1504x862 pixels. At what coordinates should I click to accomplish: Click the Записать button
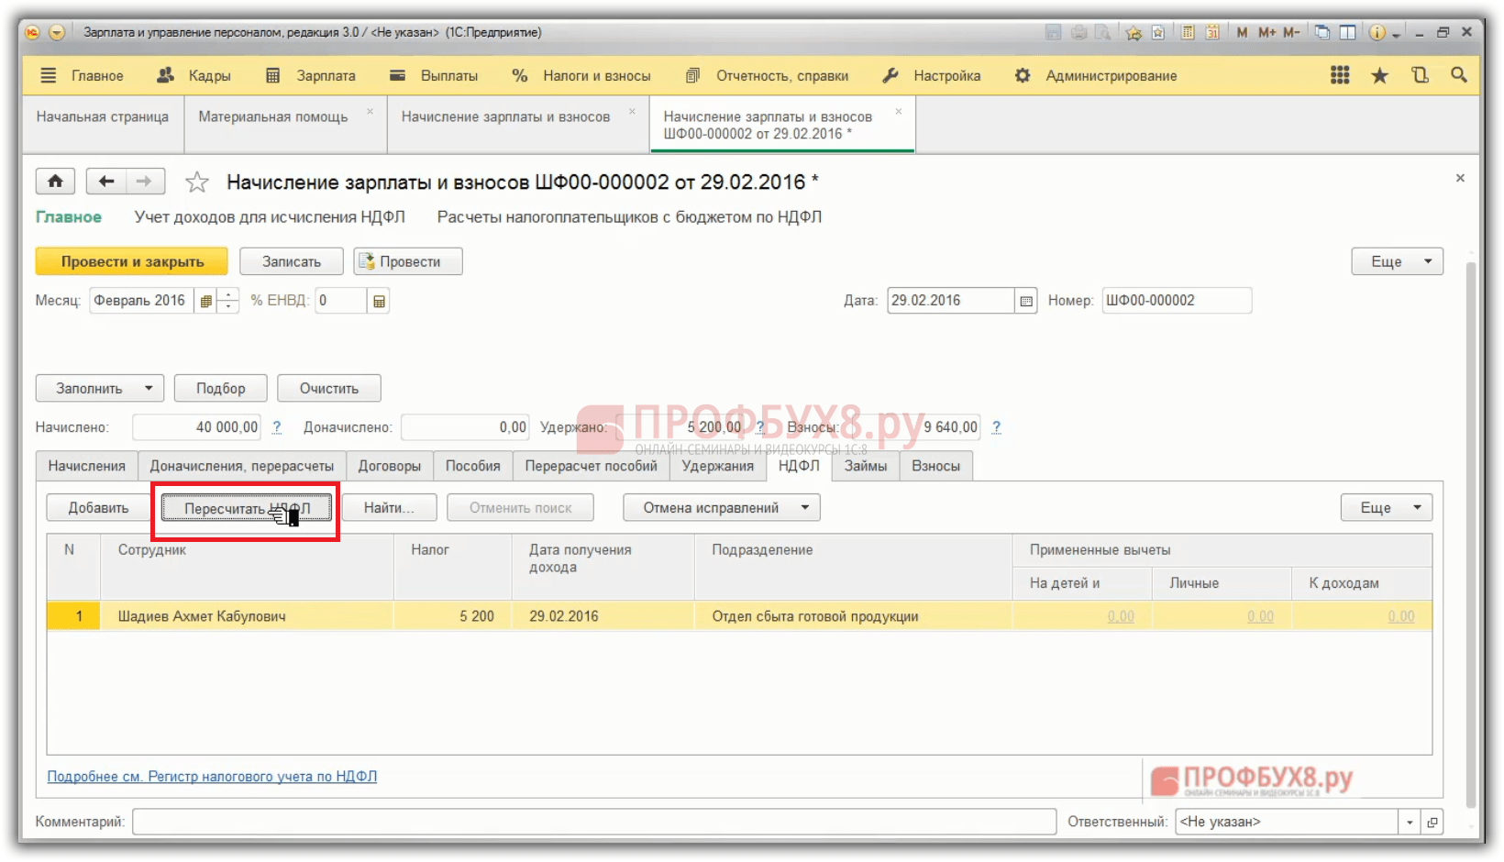[x=292, y=261]
